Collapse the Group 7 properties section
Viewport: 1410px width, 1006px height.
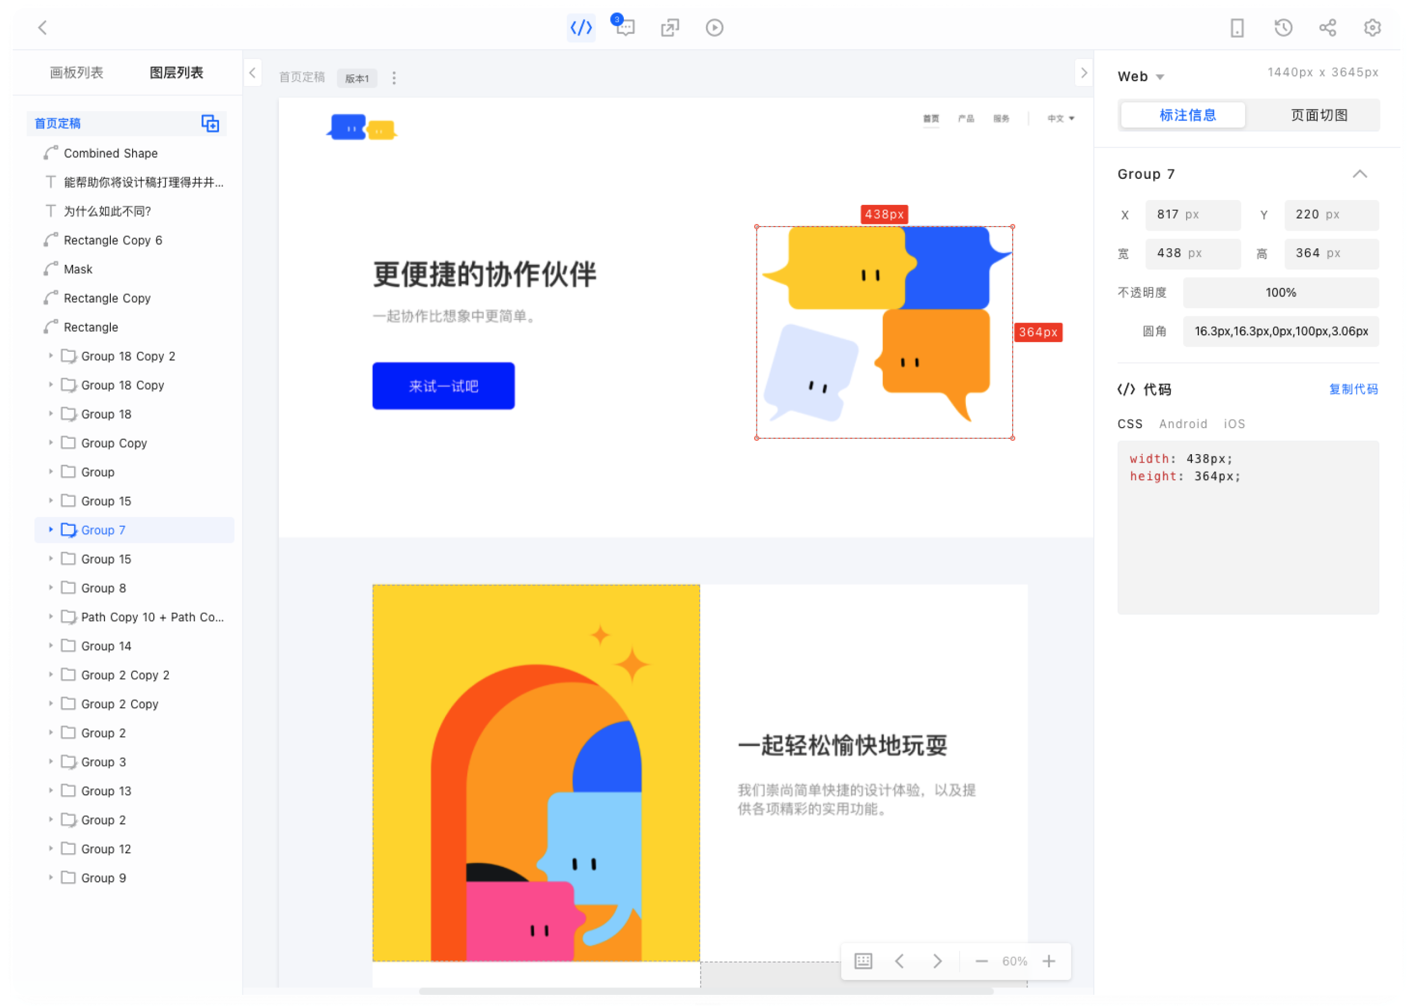1359,174
